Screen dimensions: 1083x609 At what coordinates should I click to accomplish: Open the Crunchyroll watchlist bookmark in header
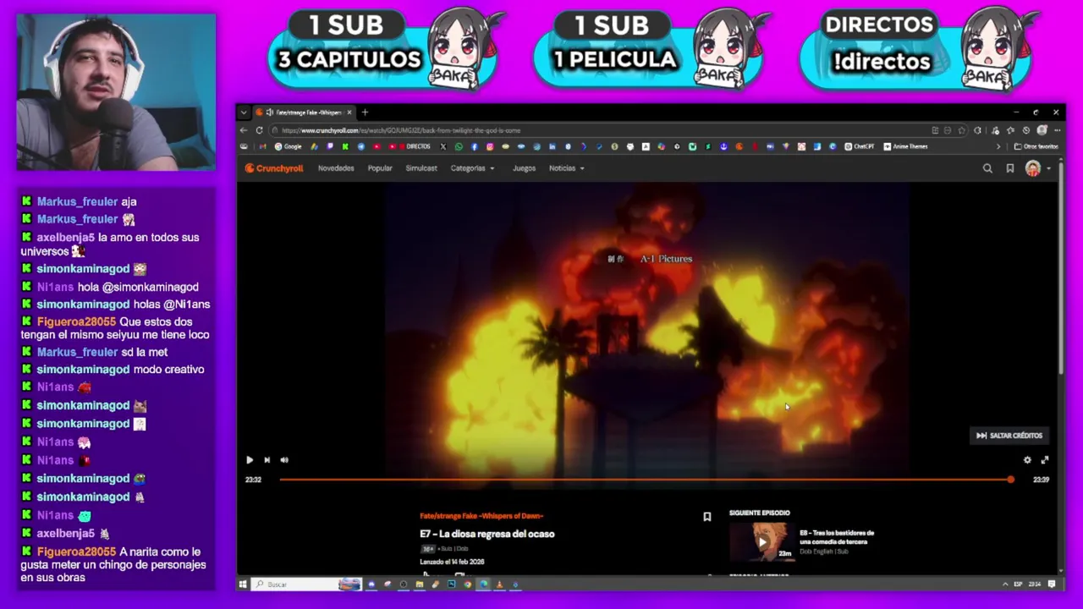click(1009, 168)
